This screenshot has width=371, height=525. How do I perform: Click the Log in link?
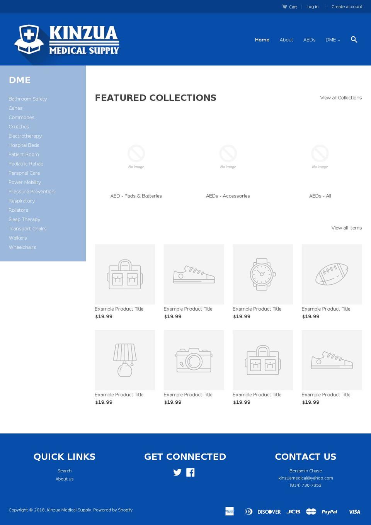coord(312,7)
